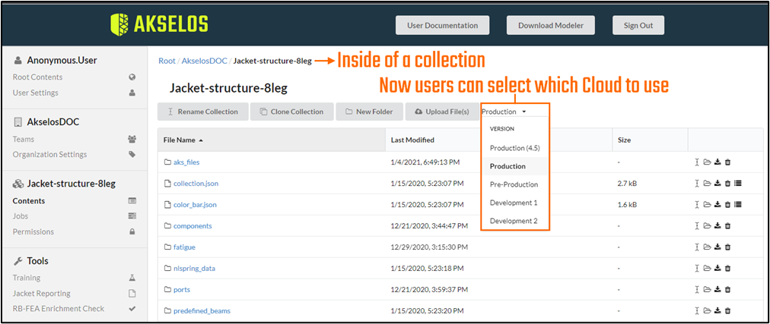The width and height of the screenshot is (770, 324).
Task: Delete the fatigue folder via its trash icon
Action: (727, 247)
